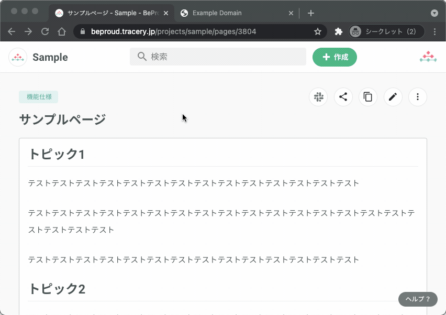Image resolution: width=446 pixels, height=315 pixels.
Task: Click the browser back arrow
Action: pyautogui.click(x=12, y=31)
